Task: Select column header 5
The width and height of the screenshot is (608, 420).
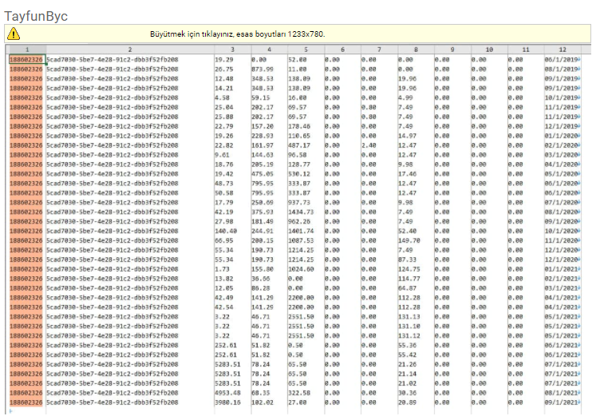Action: coord(306,50)
